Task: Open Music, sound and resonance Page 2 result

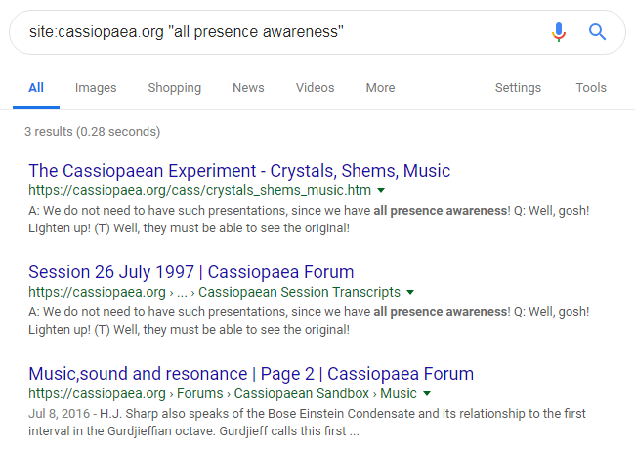Action: (251, 373)
